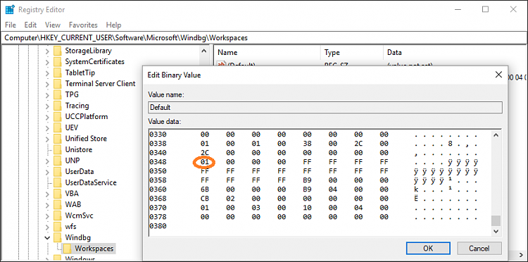Select the wfs folder icon
Screen dimensions: 528x262
[x=58, y=226]
